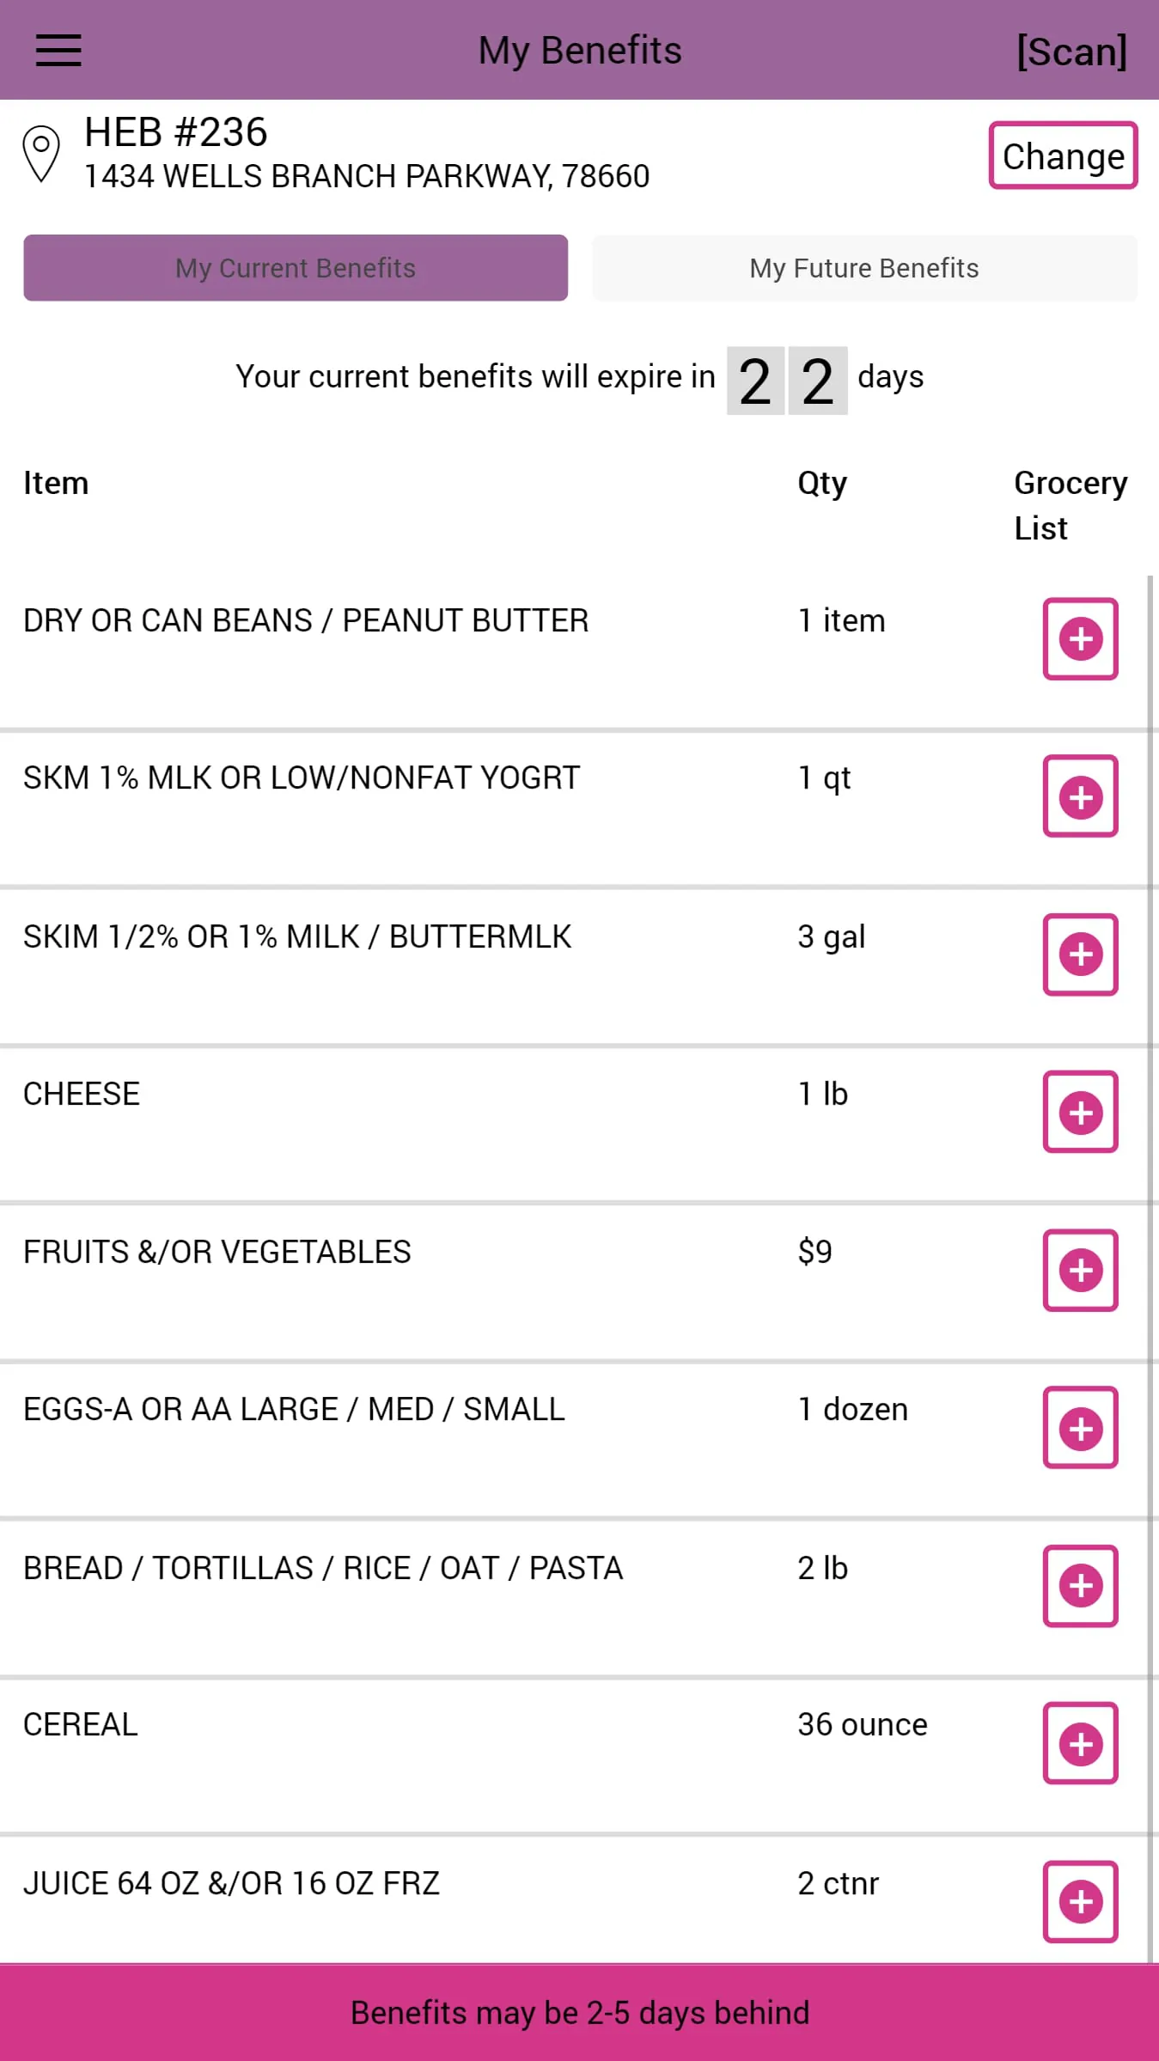Tap the days-remaining counter showing 22

[x=786, y=381]
